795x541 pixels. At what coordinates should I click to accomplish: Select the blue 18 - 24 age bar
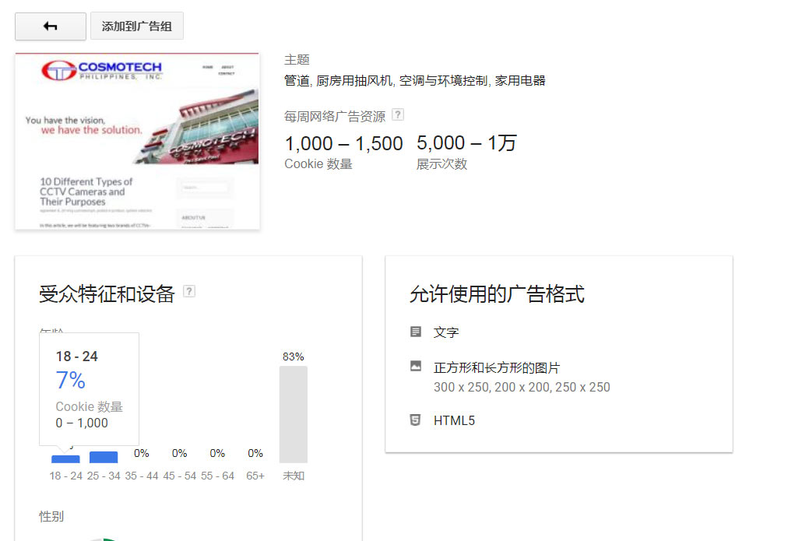[x=65, y=459]
